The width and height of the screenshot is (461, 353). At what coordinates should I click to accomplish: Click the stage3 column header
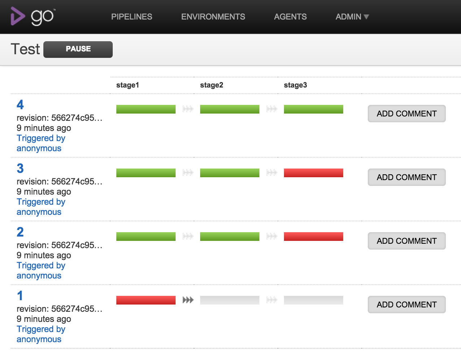pyautogui.click(x=295, y=85)
